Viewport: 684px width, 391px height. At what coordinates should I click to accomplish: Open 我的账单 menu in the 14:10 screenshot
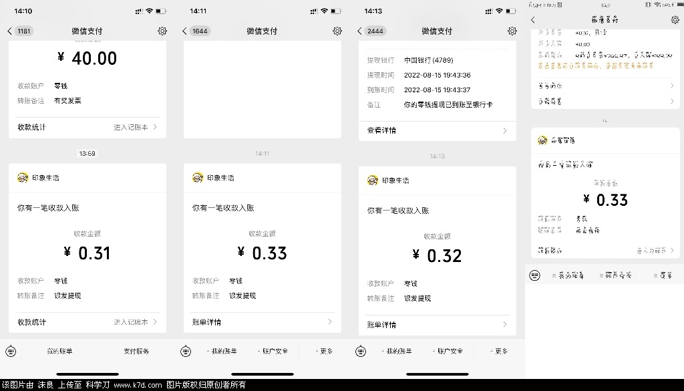pos(59,351)
